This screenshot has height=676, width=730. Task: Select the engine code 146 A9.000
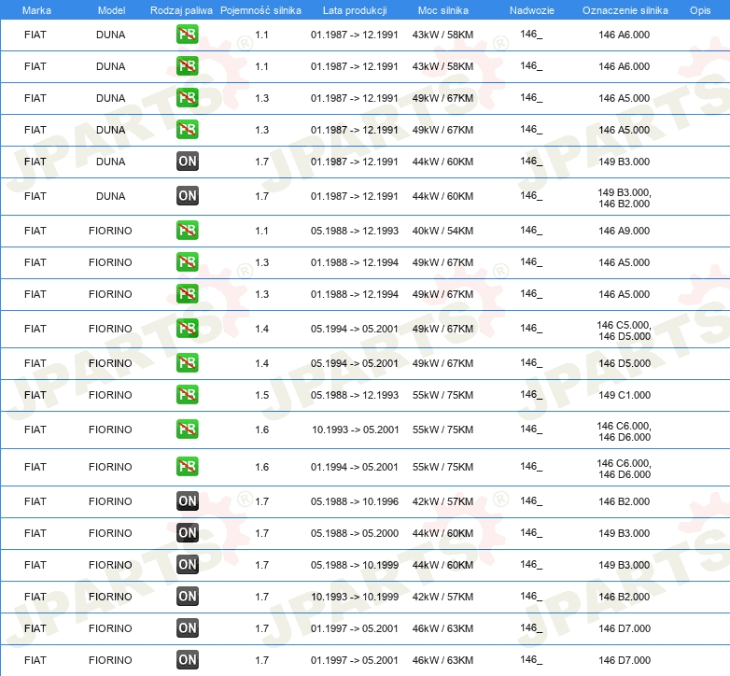[625, 231]
